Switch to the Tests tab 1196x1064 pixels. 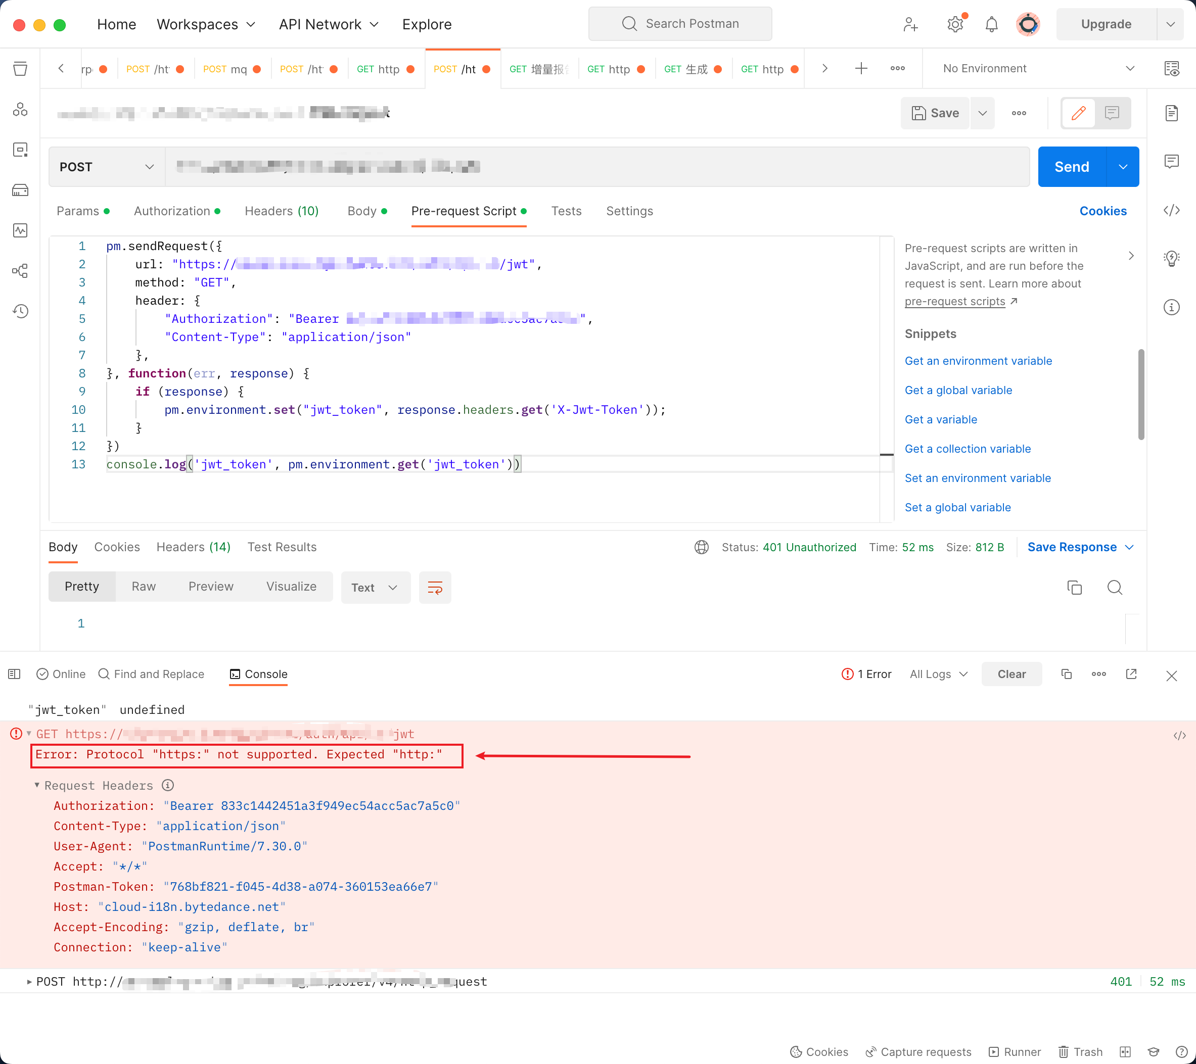pyautogui.click(x=565, y=211)
